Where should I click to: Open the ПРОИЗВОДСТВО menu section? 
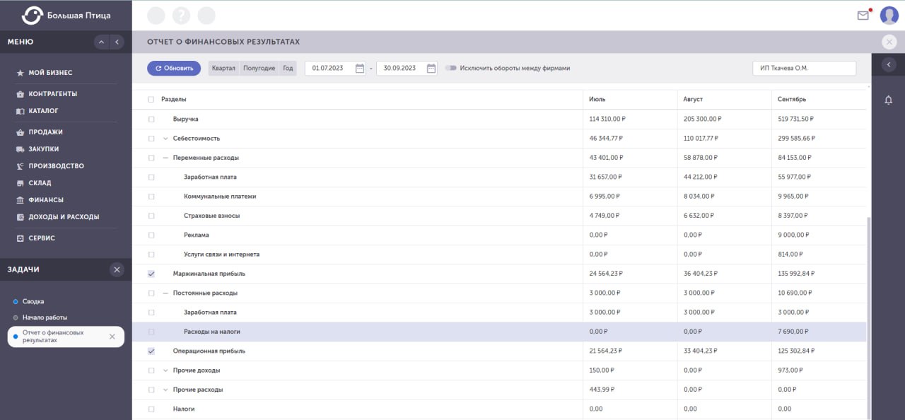coord(56,166)
